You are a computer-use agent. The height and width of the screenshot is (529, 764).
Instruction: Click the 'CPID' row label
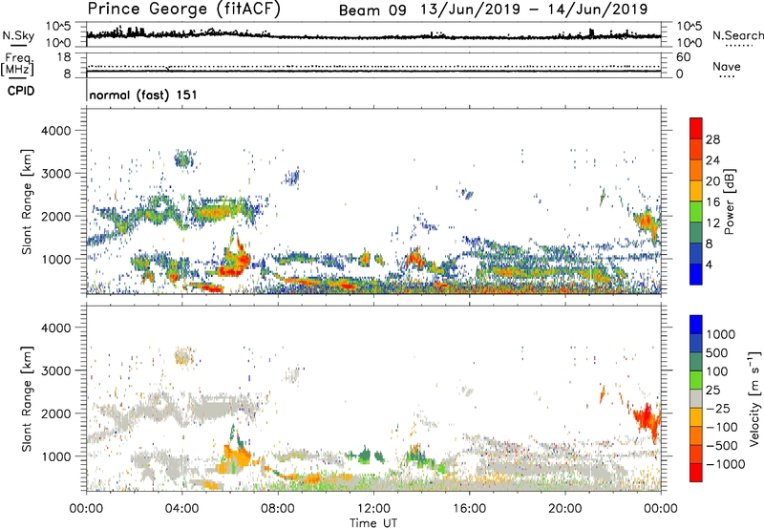21,91
